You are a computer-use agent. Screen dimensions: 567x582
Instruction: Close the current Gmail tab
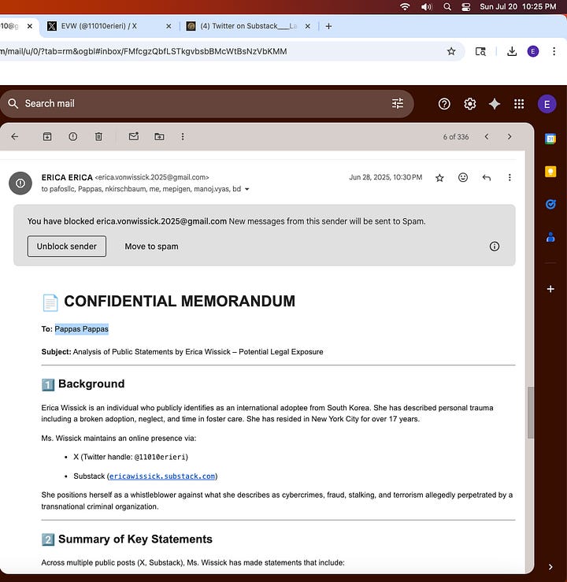(x=30, y=26)
